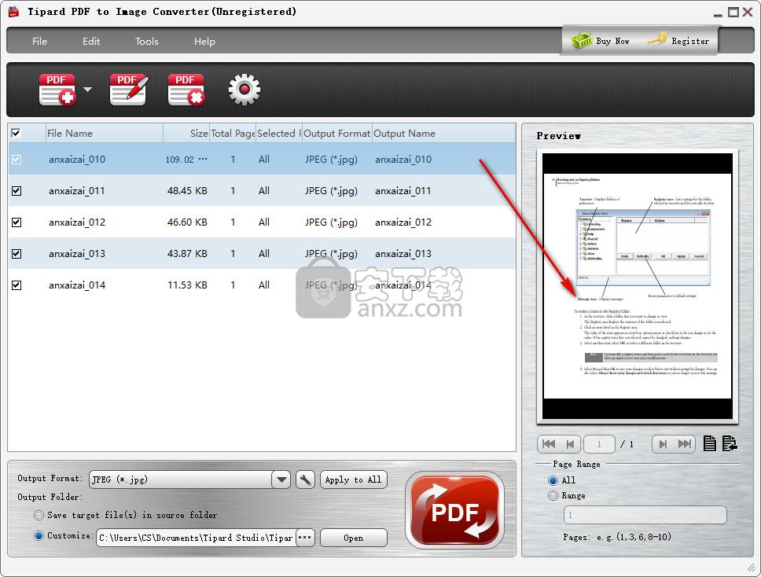Select the Range page range radio
Image resolution: width=761 pixels, height=577 pixels.
(553, 495)
